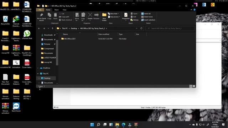Click the volume icon in system tray
The width and height of the screenshot is (228, 128).
pyautogui.click(x=203, y=125)
